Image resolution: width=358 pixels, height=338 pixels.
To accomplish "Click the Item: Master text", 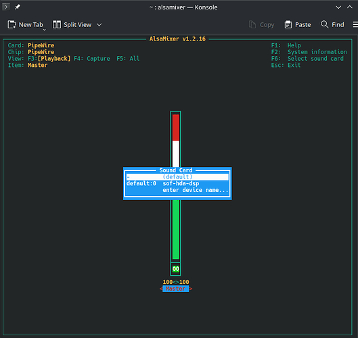I will pos(28,65).
